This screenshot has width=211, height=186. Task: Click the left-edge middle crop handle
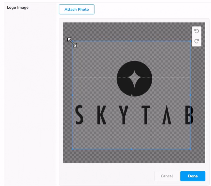(73, 95)
